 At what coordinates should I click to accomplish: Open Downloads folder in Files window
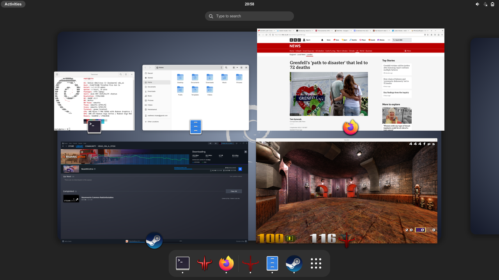(x=210, y=78)
